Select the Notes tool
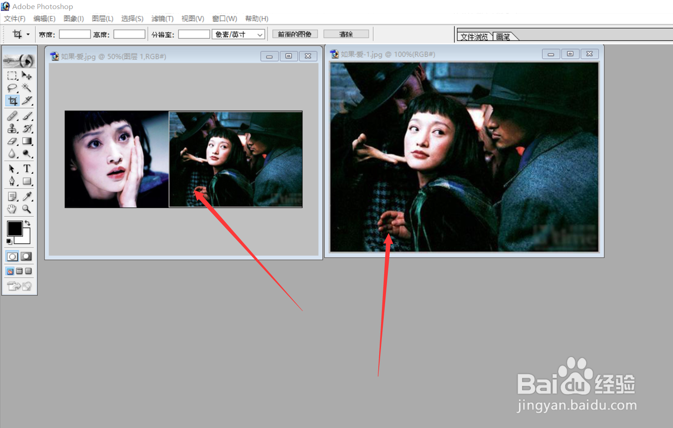Screen dimensions: 673x428 [12, 196]
